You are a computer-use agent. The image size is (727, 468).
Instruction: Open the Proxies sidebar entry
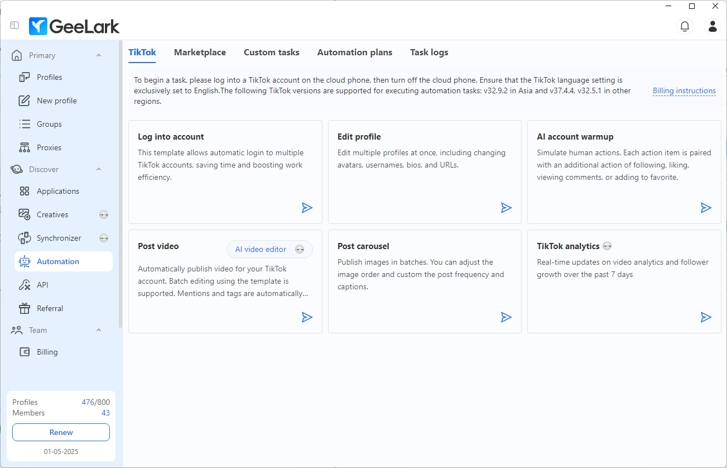click(64, 147)
